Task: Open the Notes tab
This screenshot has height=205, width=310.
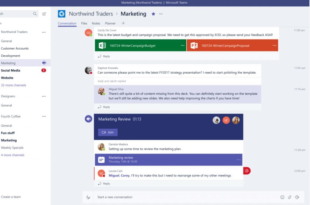Action: (x=96, y=23)
